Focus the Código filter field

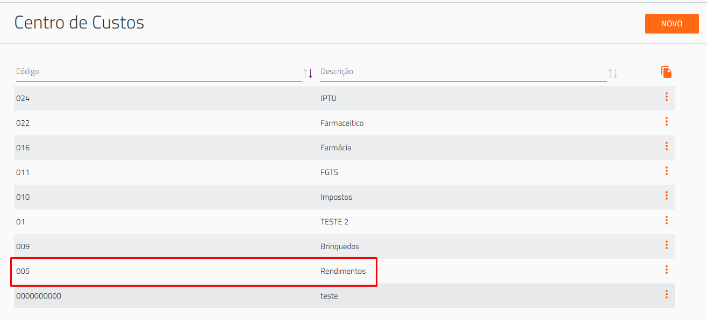pos(159,72)
